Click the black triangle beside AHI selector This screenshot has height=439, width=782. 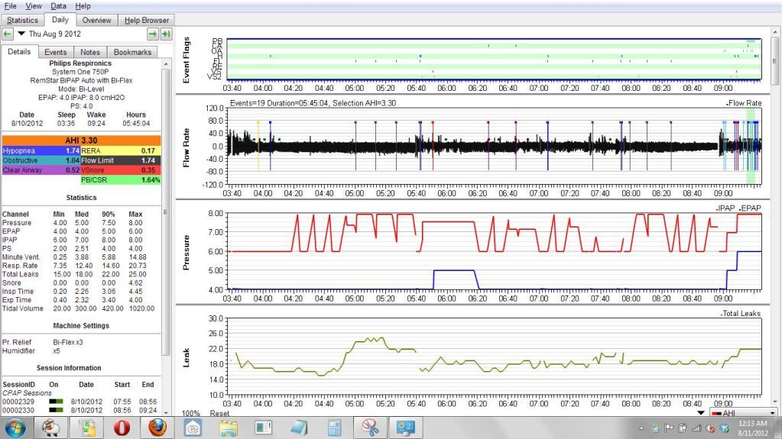(701, 413)
